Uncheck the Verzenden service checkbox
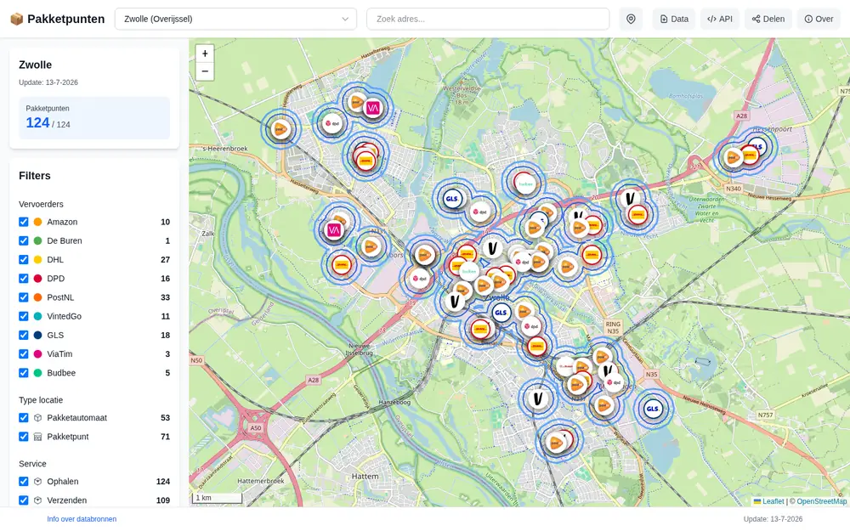The image size is (850, 531). click(x=23, y=500)
